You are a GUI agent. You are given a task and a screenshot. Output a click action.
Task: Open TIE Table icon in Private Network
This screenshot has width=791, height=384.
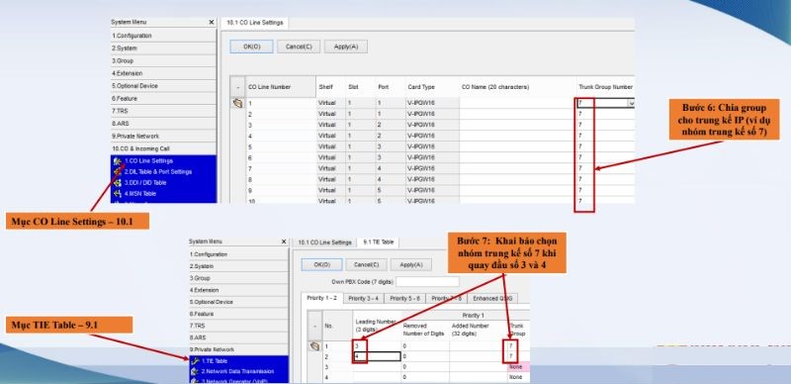(x=195, y=361)
